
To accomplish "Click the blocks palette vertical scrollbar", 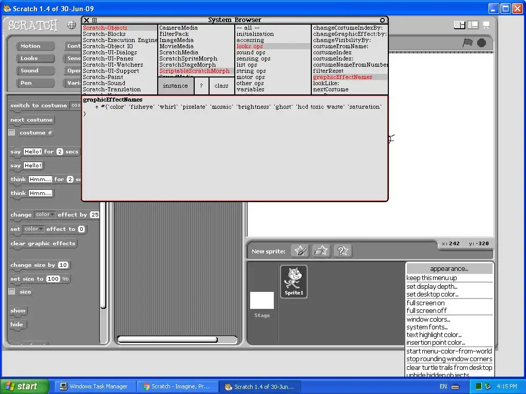I will tap(103, 254).
